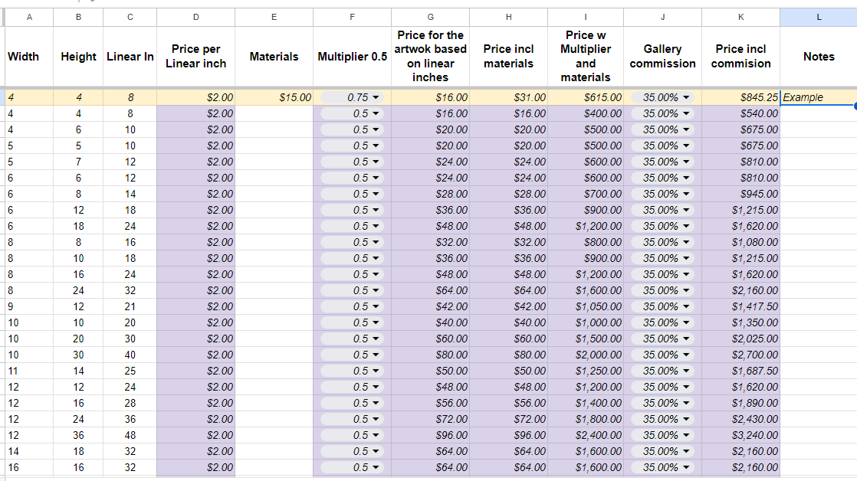Open multiplier dropdown for width 11, height 14 row
The height and width of the screenshot is (481, 857).
coord(352,371)
